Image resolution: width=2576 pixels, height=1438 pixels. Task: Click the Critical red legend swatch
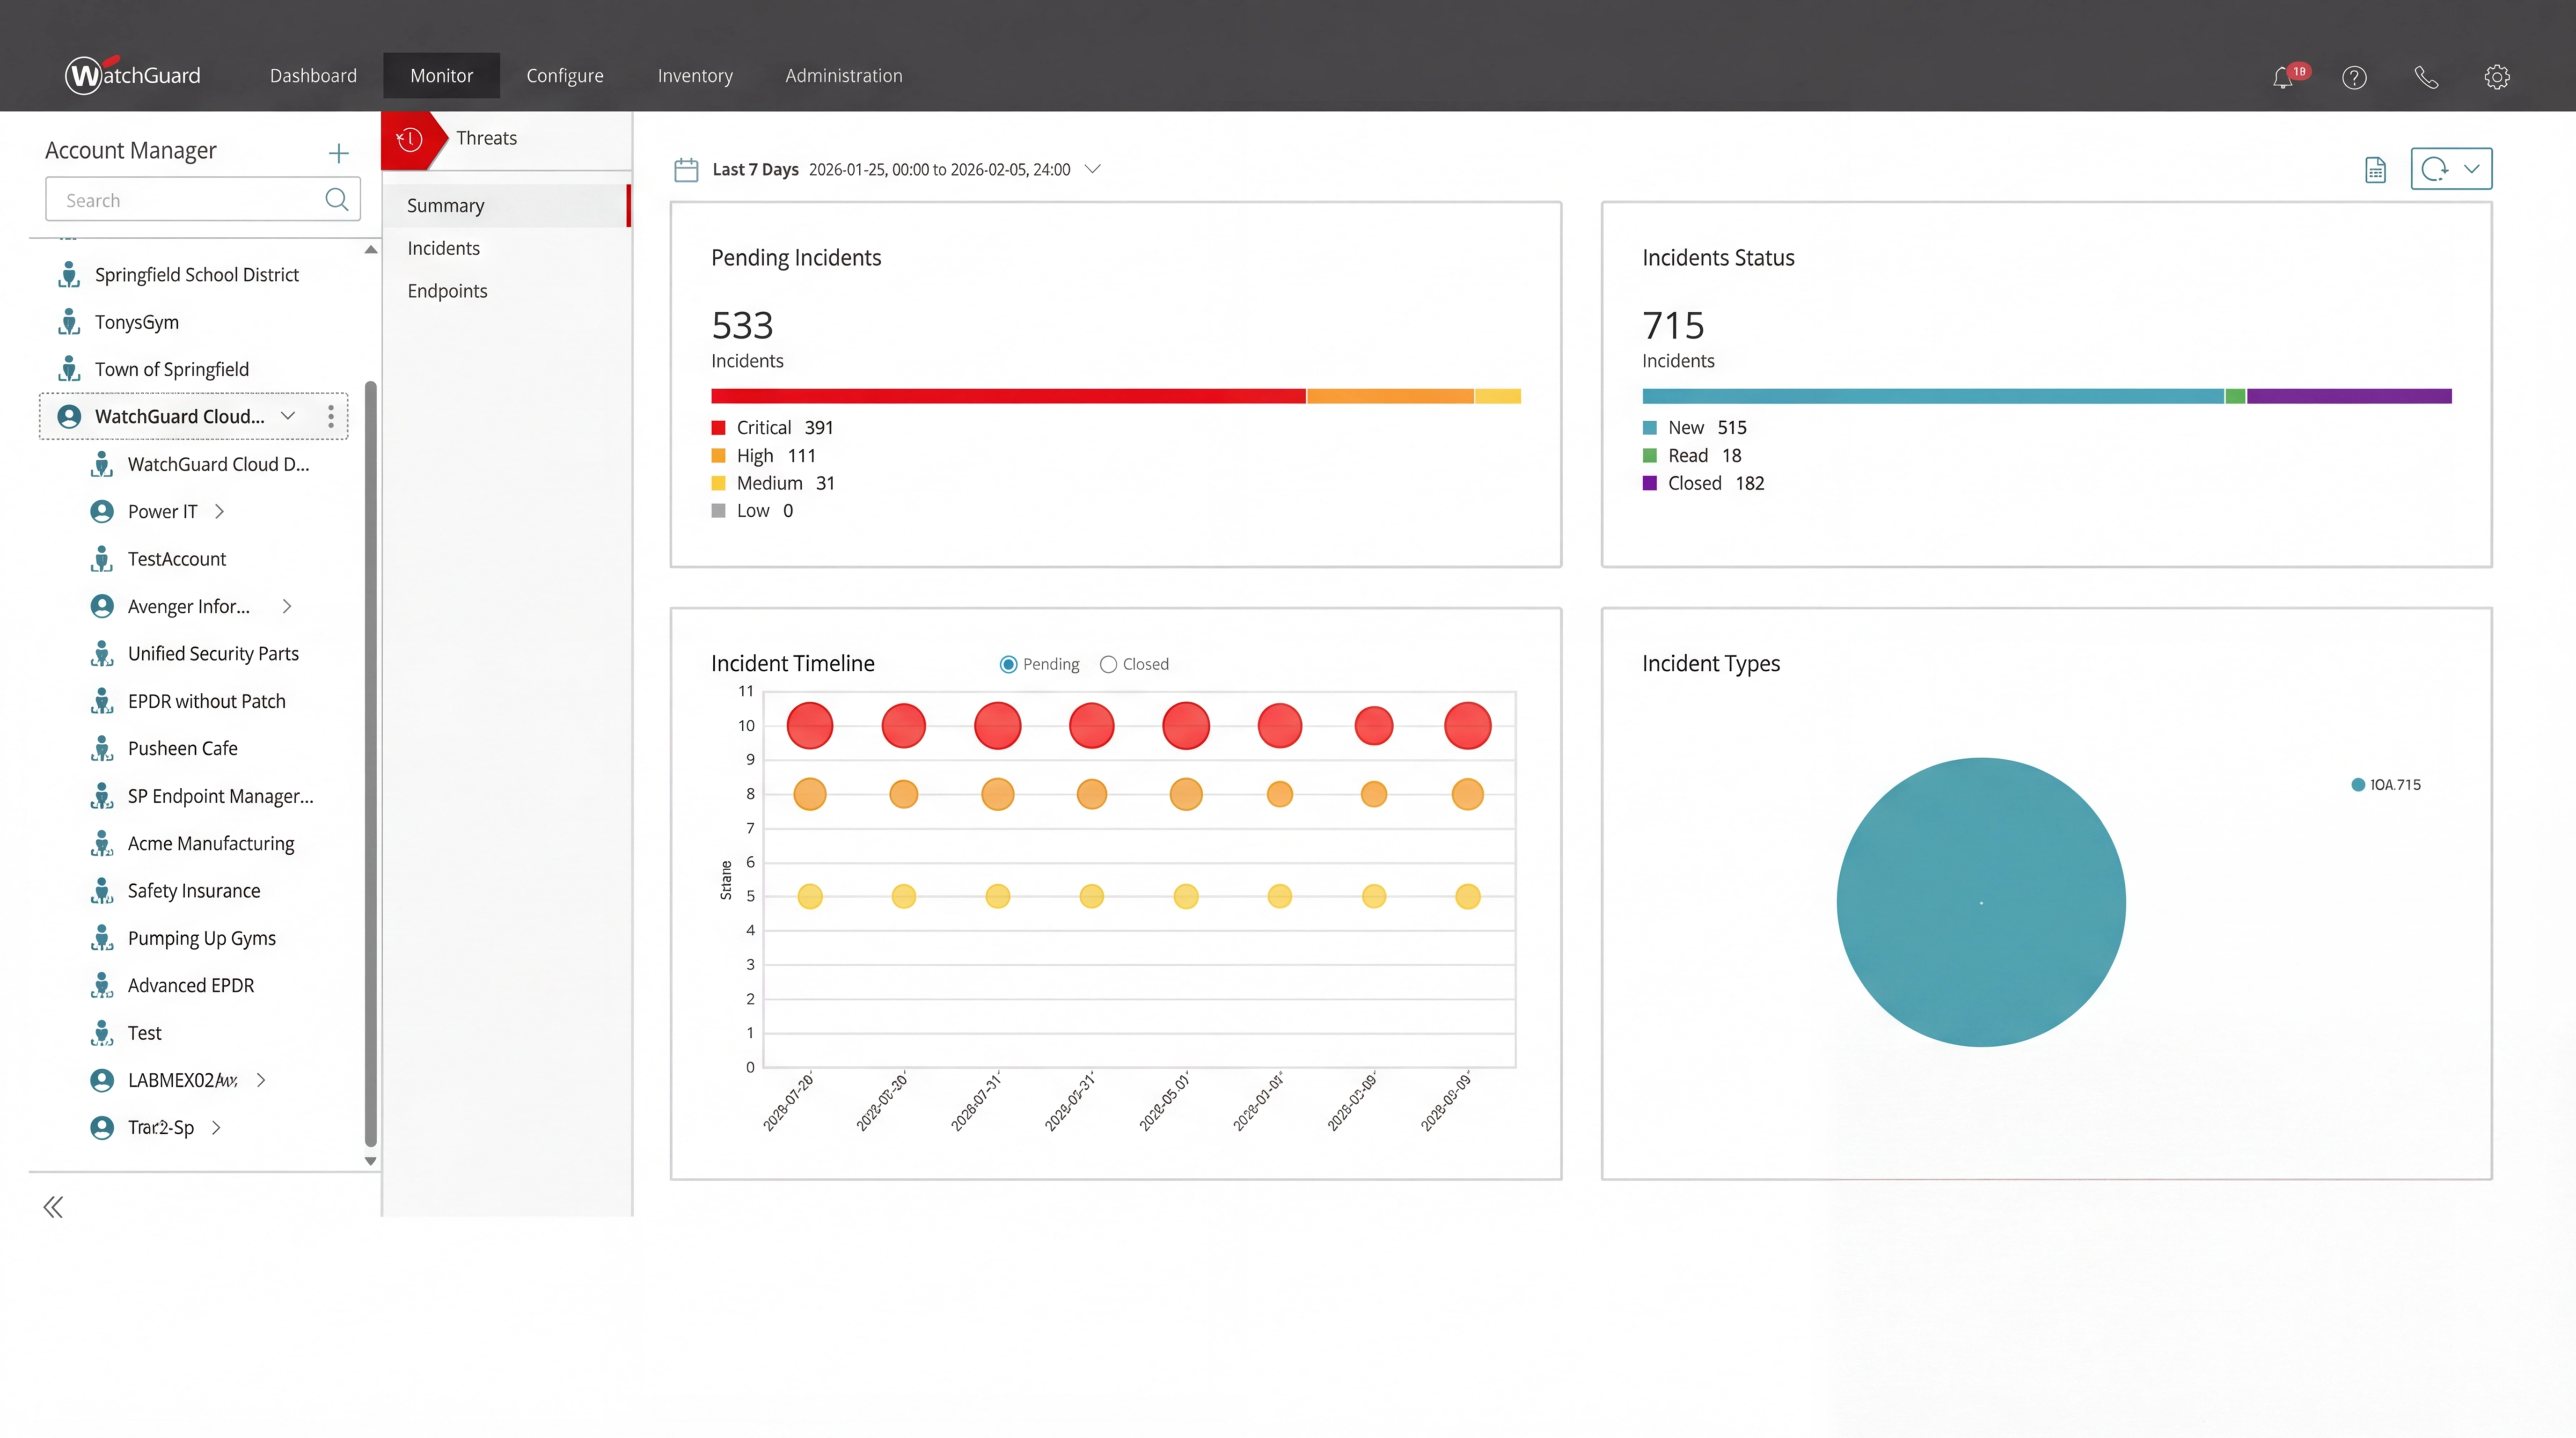click(718, 428)
